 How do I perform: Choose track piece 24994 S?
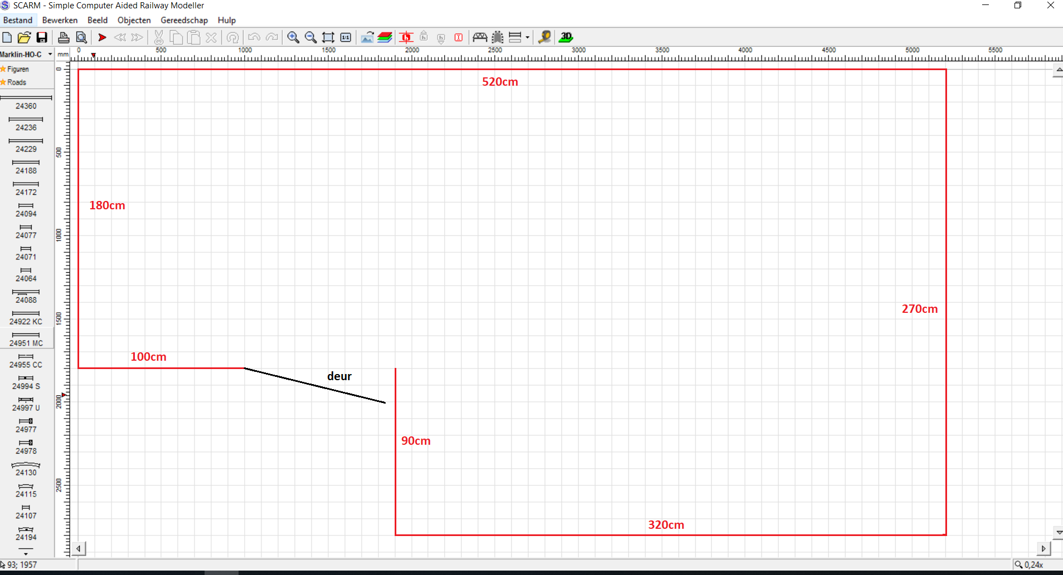tap(26, 382)
